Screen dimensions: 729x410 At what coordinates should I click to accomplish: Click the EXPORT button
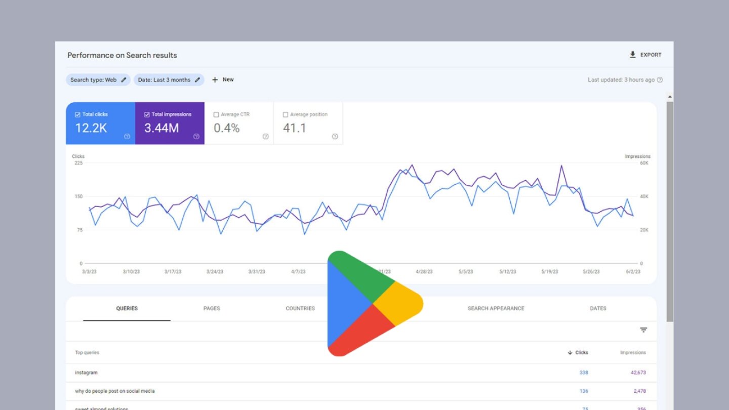(x=645, y=55)
